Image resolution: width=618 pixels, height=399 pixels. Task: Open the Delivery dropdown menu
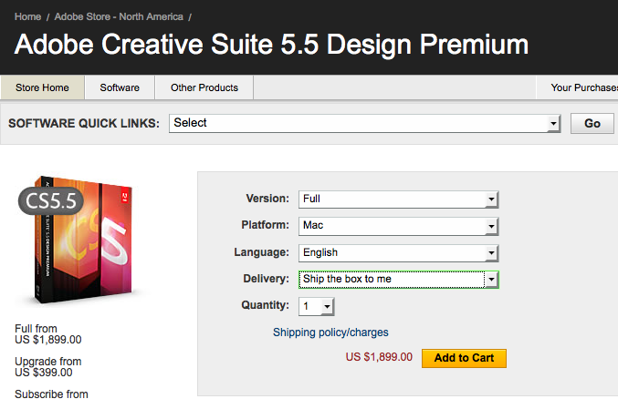click(398, 279)
